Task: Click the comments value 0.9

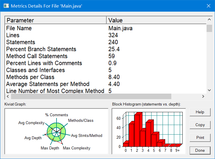Action: pos(112,63)
